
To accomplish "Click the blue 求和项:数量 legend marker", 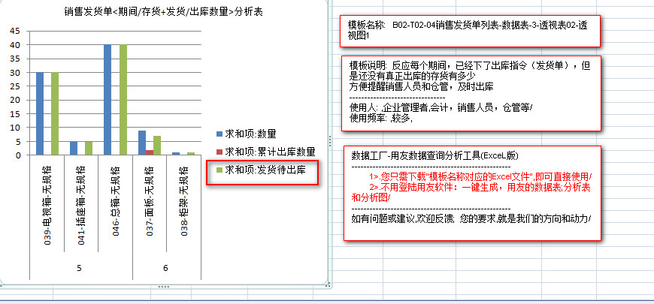I will click(219, 134).
